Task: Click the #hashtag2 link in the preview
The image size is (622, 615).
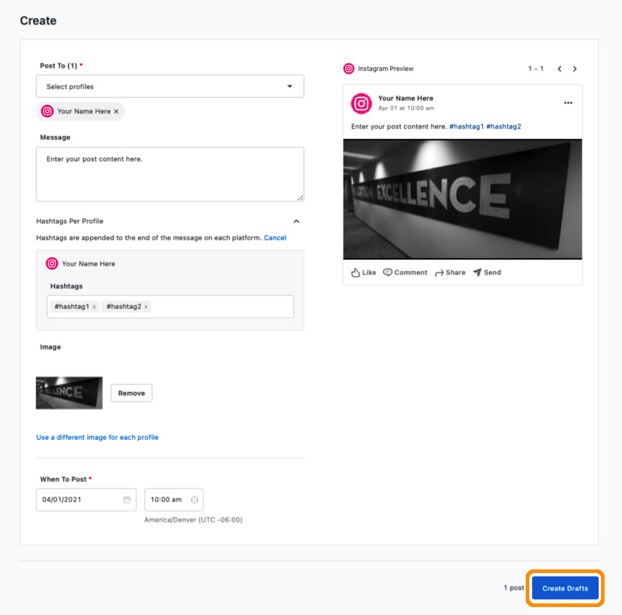Action: point(503,127)
